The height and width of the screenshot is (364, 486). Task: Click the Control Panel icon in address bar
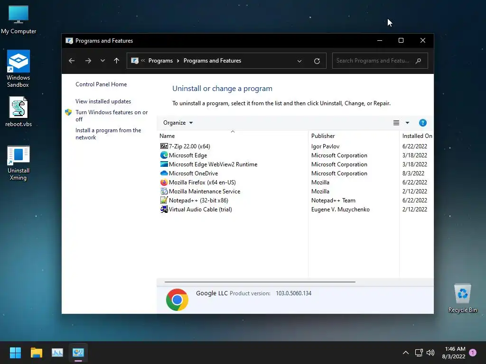[134, 61]
